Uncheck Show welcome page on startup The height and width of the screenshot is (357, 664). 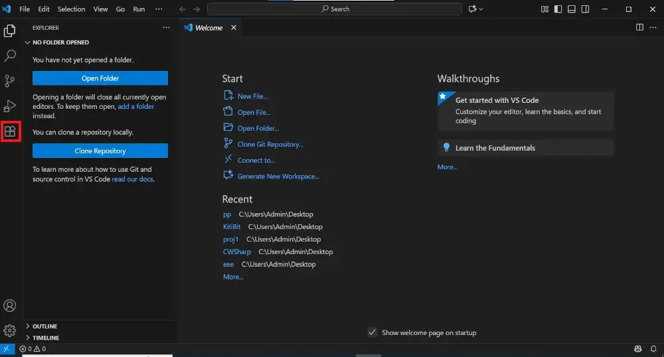point(373,332)
